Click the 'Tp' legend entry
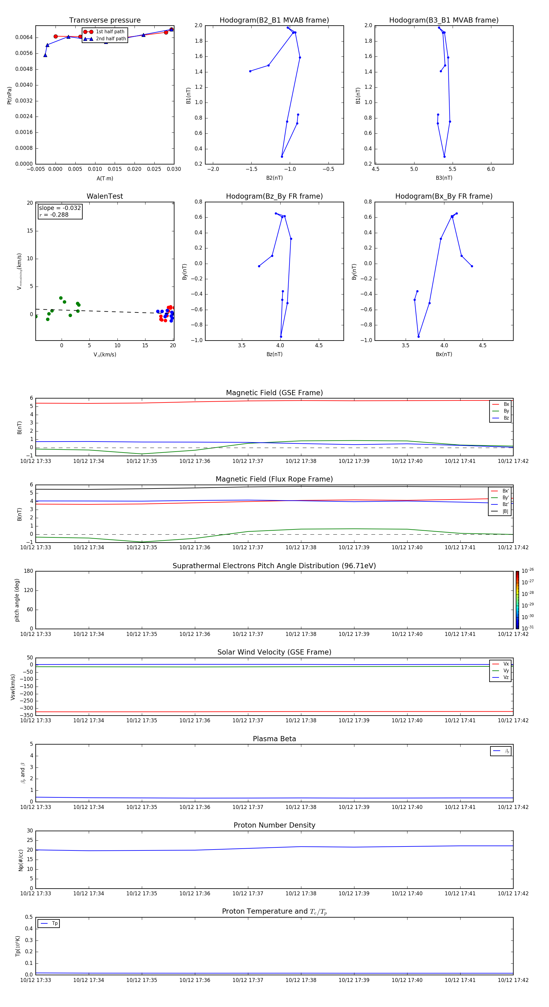Screen dimensions: 549x1007 point(49,923)
